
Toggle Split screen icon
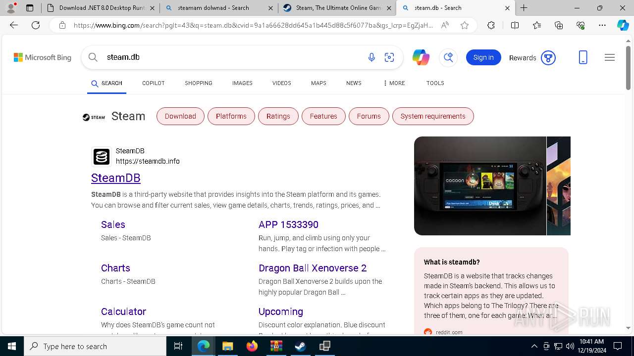pyautogui.click(x=515, y=25)
